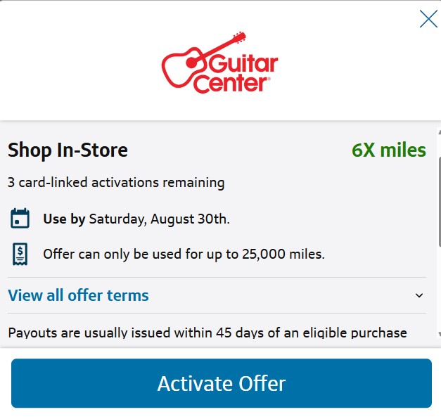Screen dimensions: 441x419
Task: Click the Saturday, August 30th date text
Action: tap(159, 219)
